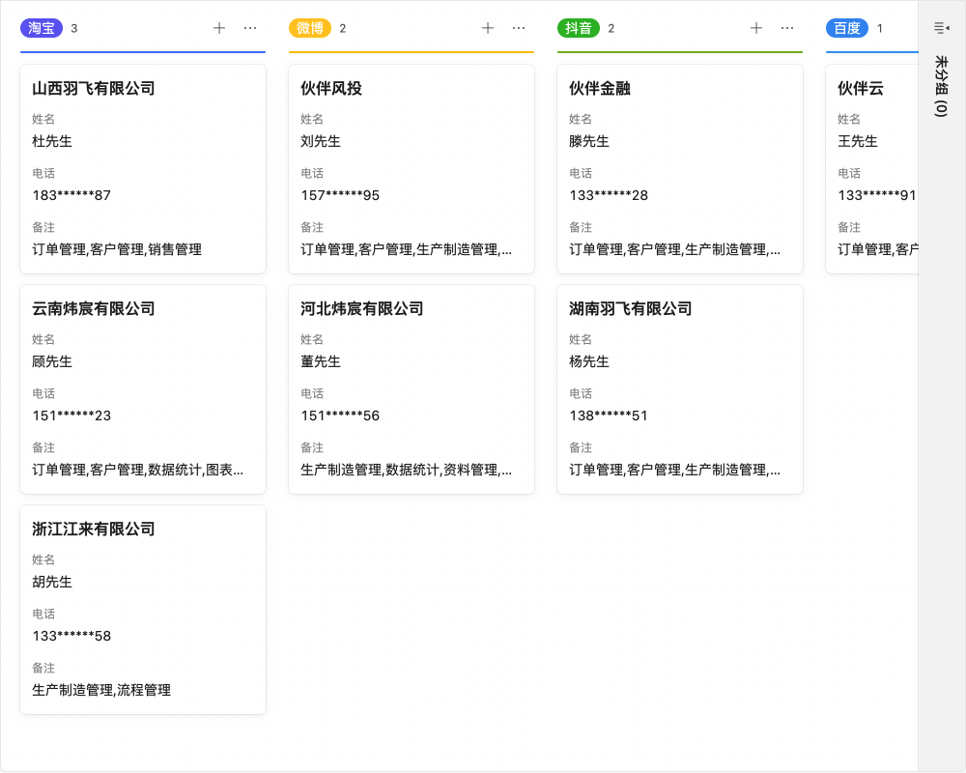
Task: Add a new card to the 微博 column
Action: 489,28
